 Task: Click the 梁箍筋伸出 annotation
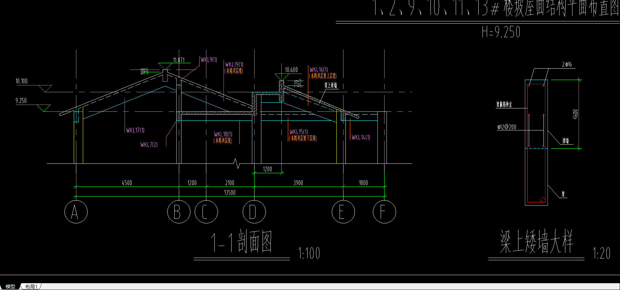tap(504, 105)
